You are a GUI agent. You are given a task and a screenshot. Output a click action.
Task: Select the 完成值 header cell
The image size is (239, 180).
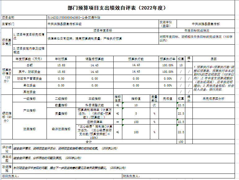click(168, 99)
